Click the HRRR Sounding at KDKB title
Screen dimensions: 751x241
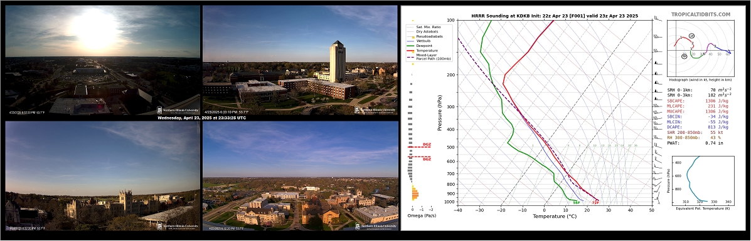tap(554, 16)
